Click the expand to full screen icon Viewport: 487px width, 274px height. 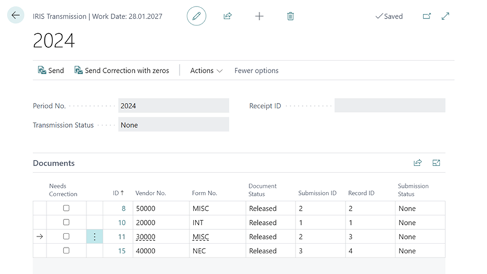click(x=445, y=16)
